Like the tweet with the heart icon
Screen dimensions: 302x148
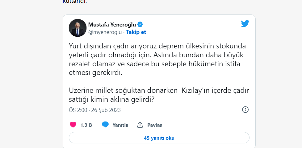[x=73, y=125]
